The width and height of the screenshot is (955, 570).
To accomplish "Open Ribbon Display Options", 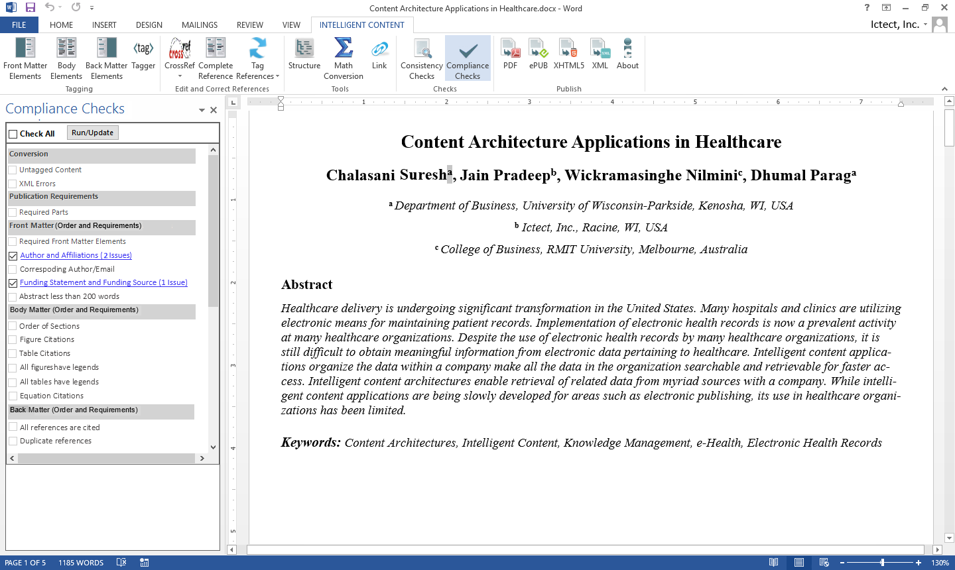I will coord(886,7).
